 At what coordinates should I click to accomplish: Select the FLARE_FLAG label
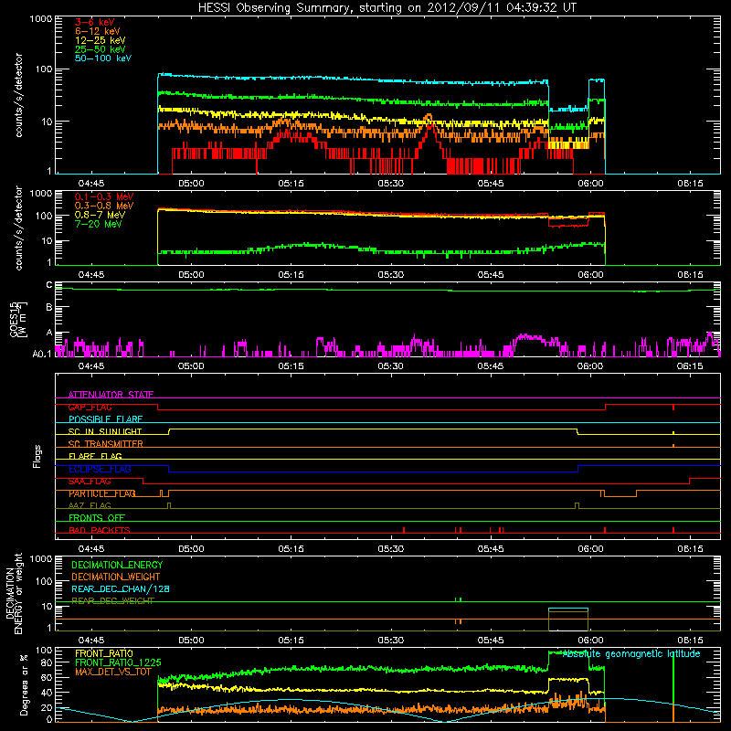(95, 456)
